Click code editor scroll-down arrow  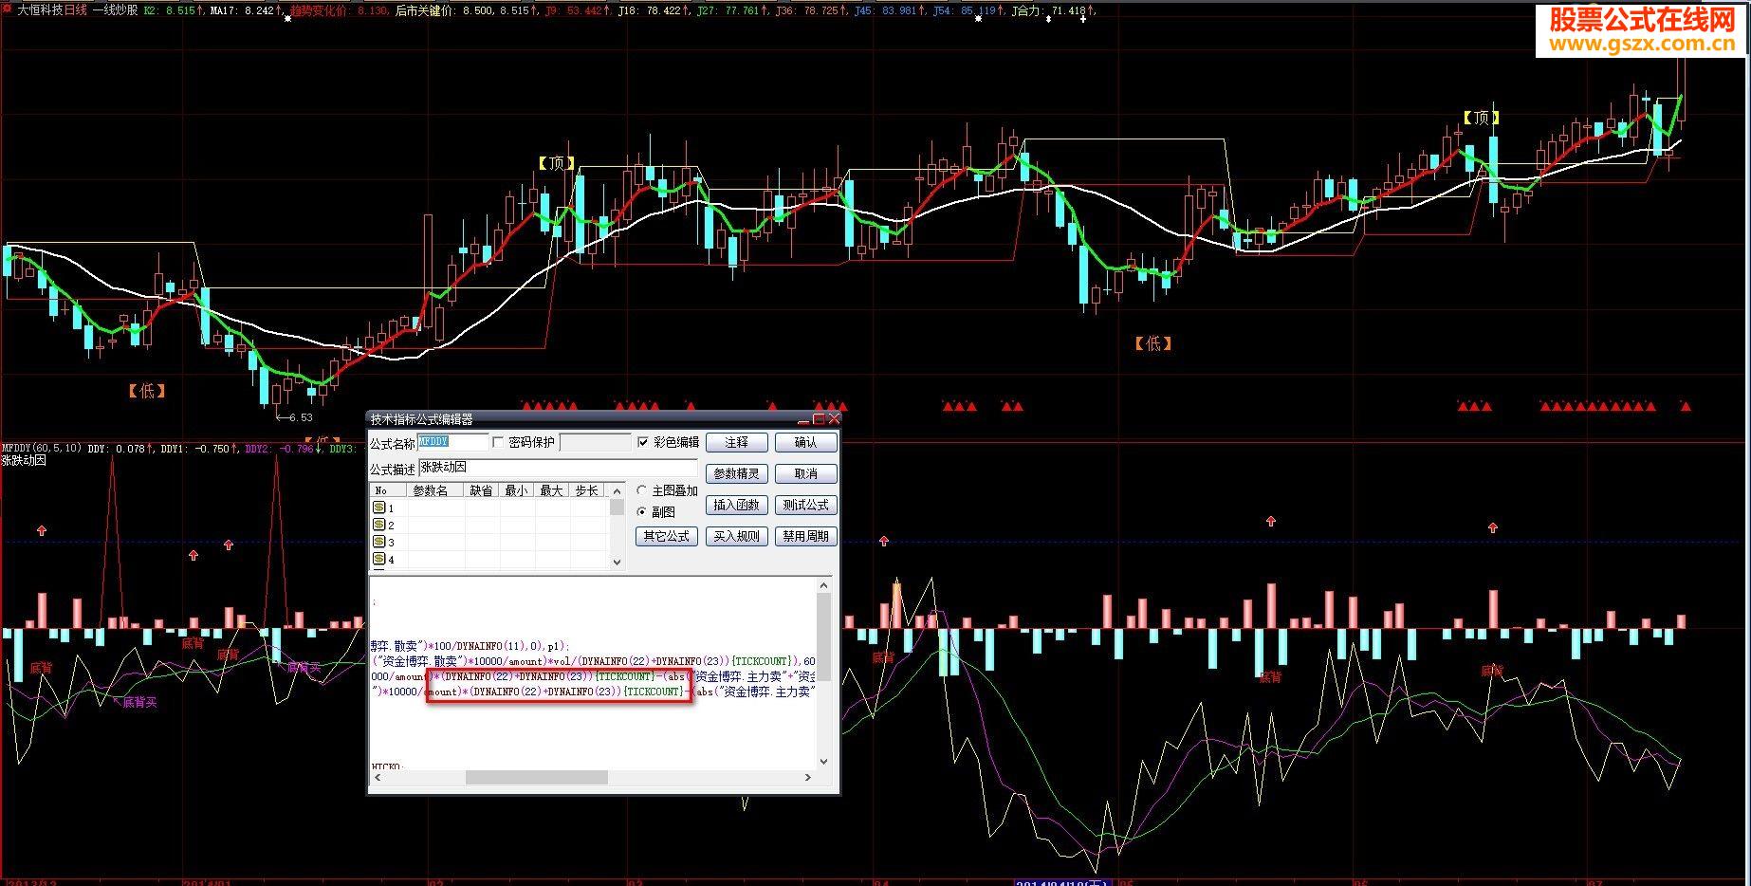822,761
